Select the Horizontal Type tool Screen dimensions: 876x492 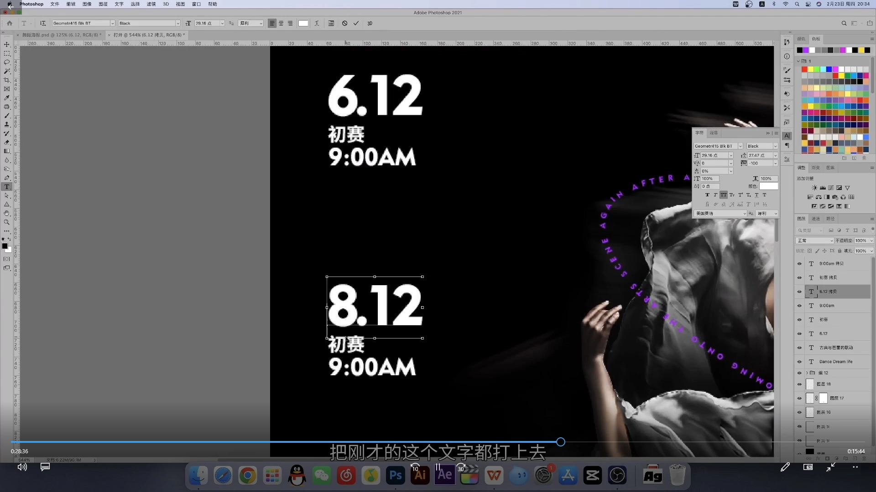pyautogui.click(x=7, y=187)
